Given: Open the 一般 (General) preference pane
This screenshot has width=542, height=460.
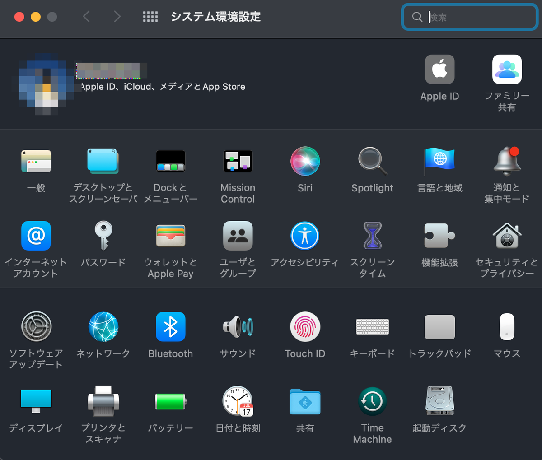Looking at the screenshot, I should pyautogui.click(x=36, y=161).
